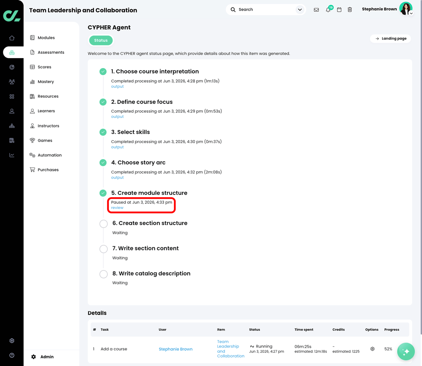This screenshot has height=366, width=422.
Task: Open the calendar icon in header
Action: click(339, 10)
